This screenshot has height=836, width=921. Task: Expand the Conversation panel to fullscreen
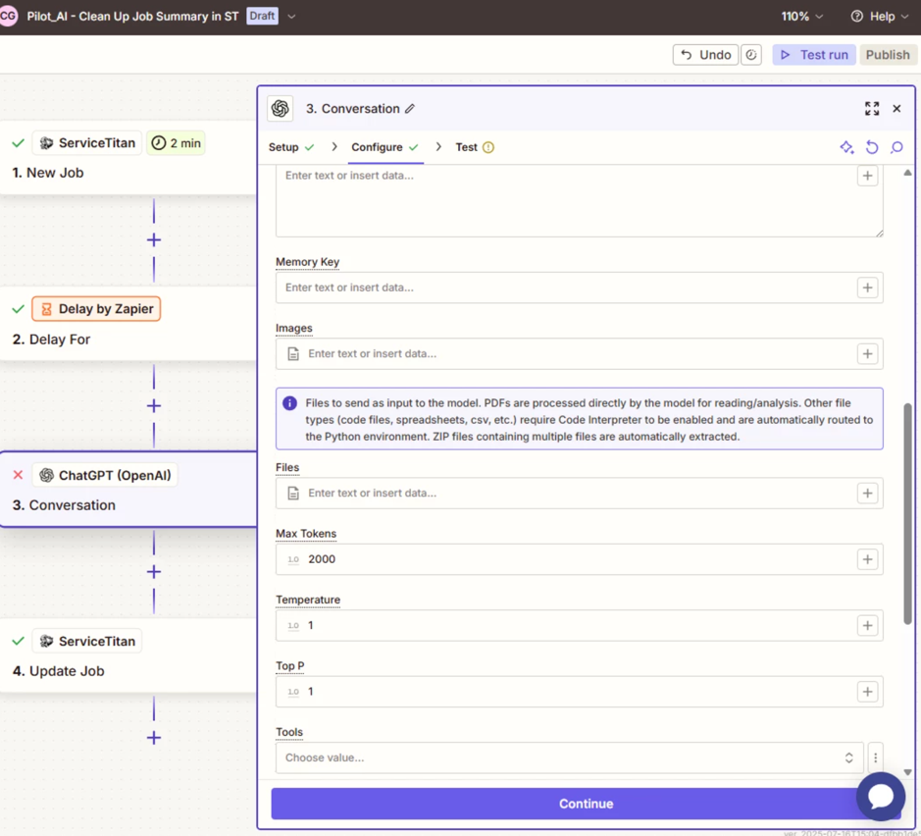click(x=872, y=109)
